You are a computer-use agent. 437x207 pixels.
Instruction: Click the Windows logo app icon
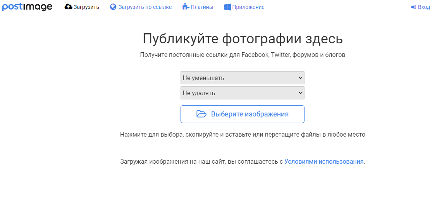(x=227, y=7)
